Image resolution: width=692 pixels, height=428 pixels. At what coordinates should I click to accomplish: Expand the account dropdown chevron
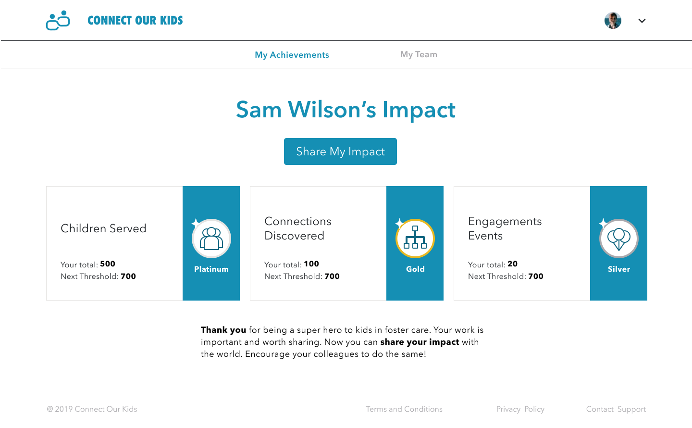point(642,21)
